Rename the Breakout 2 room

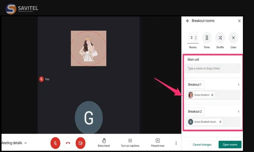point(195,111)
